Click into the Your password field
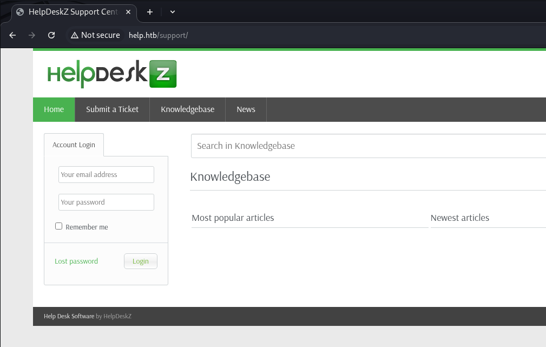The width and height of the screenshot is (546, 347). (106, 202)
